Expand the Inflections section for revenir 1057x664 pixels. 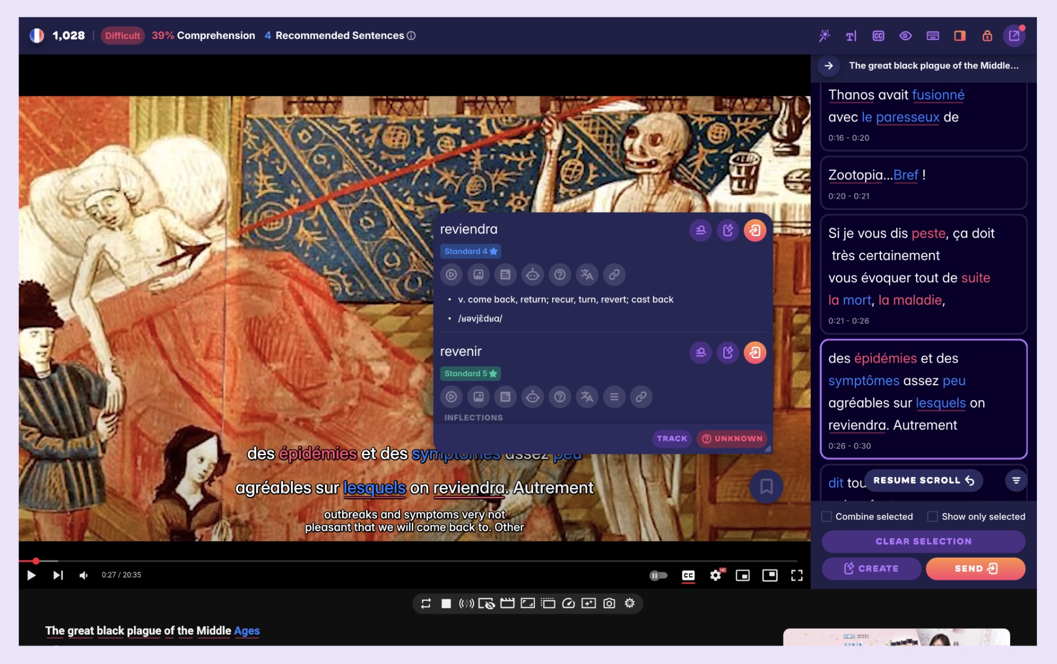tap(474, 417)
